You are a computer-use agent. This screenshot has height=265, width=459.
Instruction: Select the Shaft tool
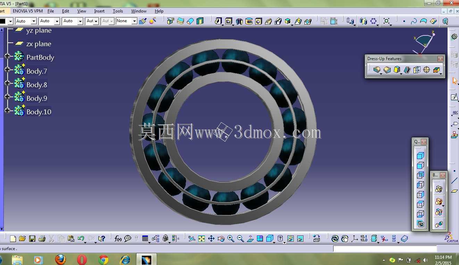[x=239, y=21]
